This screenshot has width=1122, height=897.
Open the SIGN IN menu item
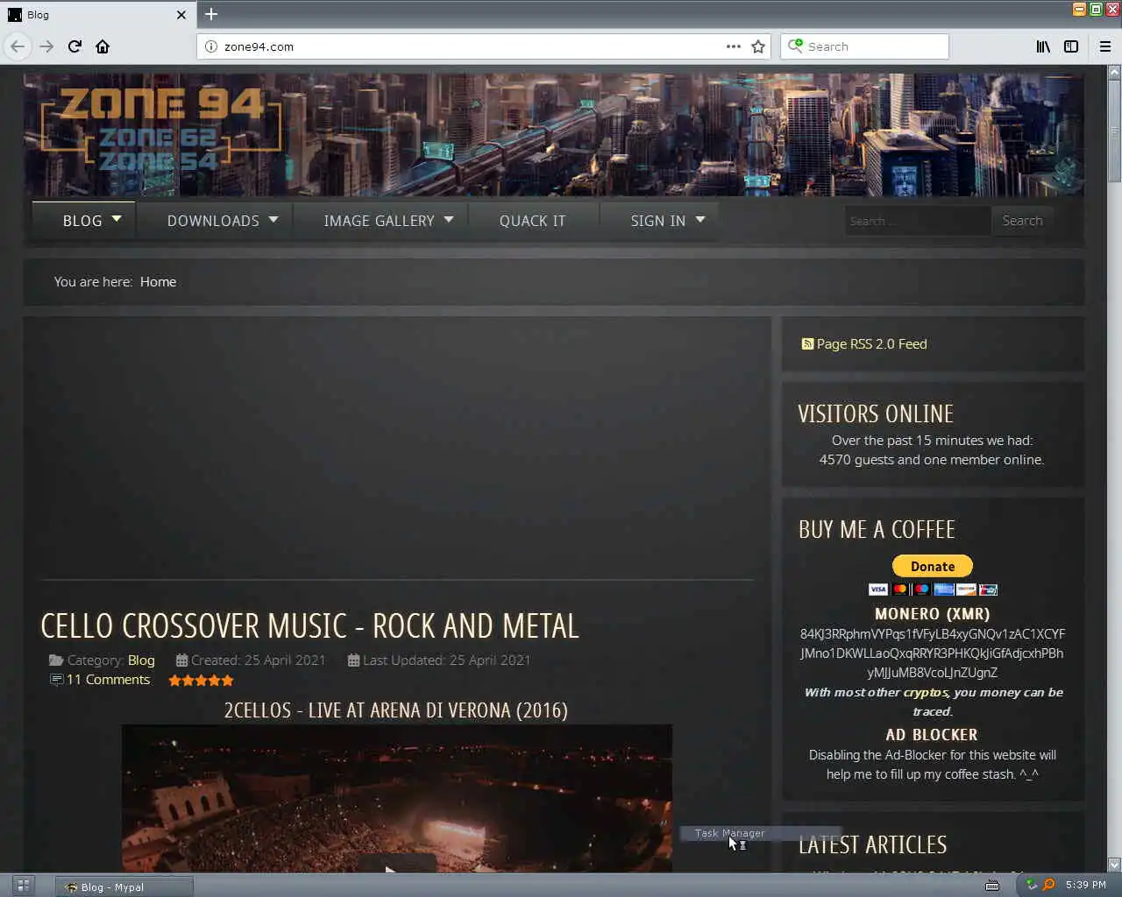click(658, 221)
